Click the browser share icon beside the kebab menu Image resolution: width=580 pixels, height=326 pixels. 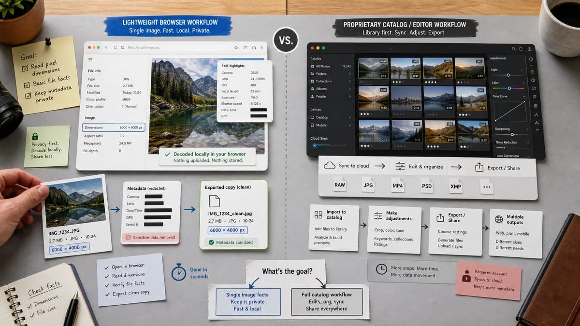(x=253, y=48)
